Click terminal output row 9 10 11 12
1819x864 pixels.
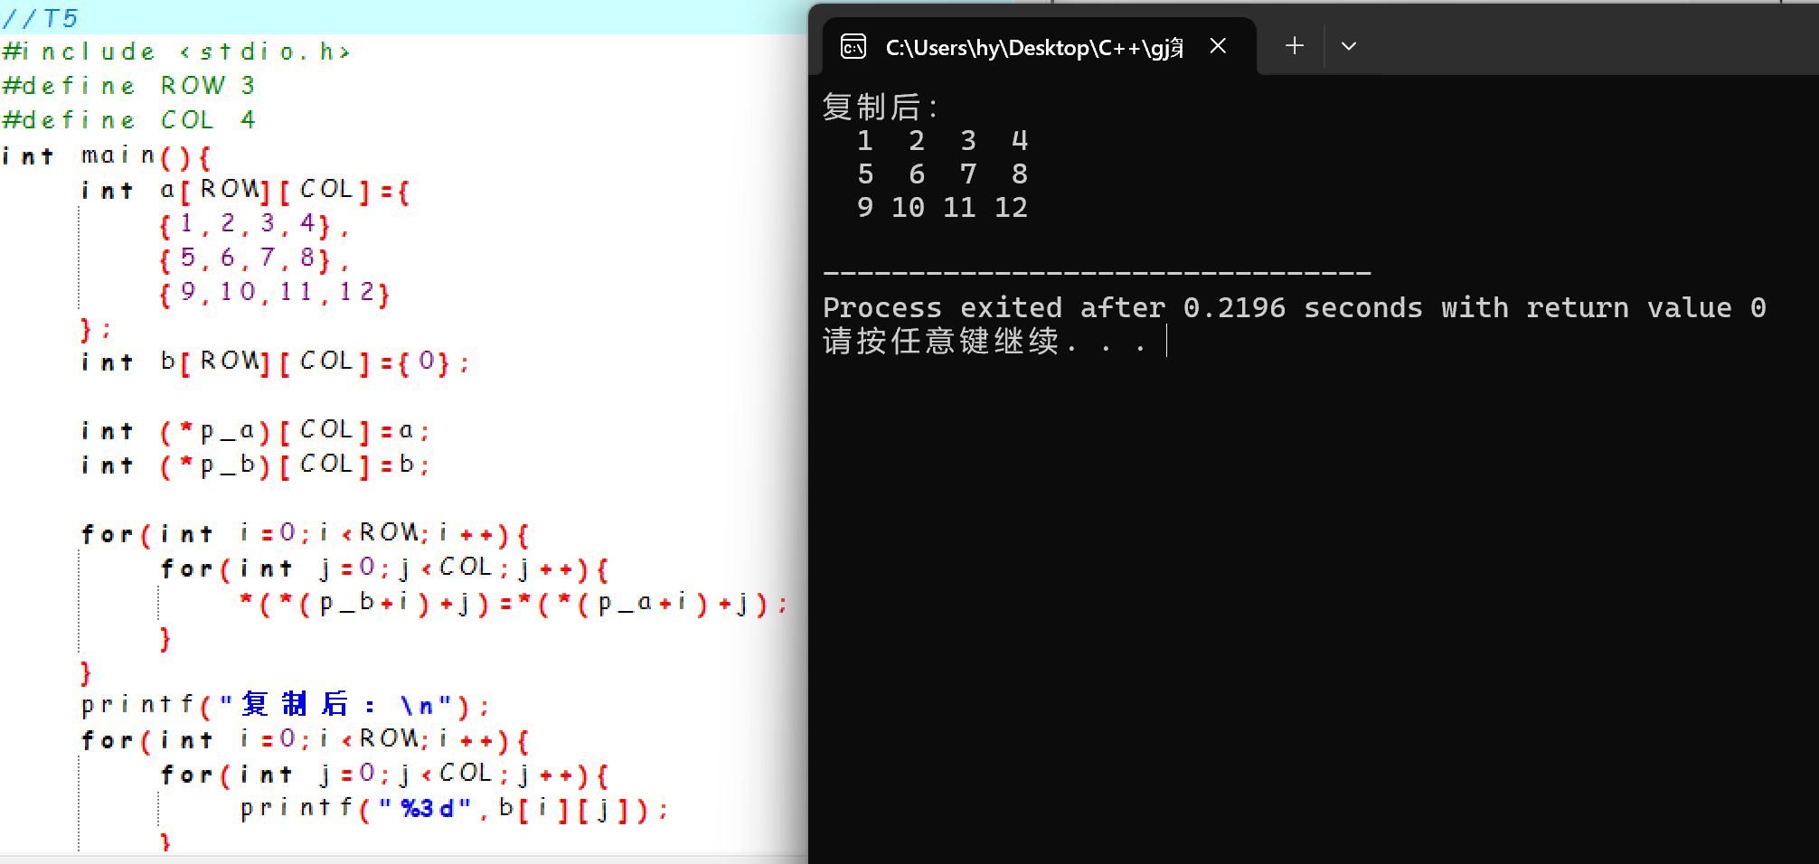tap(942, 208)
